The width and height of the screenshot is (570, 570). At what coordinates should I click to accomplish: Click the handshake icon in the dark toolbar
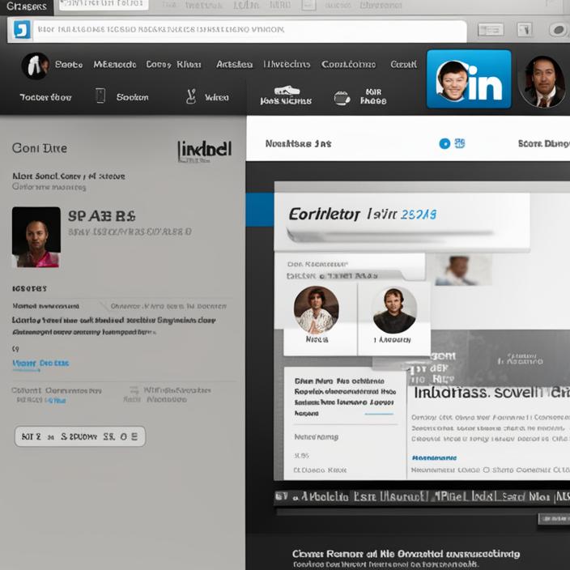287,91
